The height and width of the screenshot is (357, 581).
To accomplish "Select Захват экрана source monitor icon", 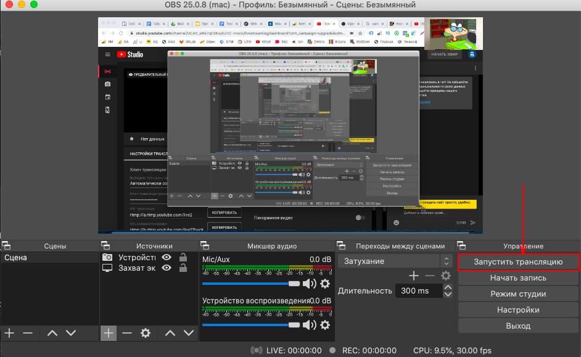I will [107, 268].
